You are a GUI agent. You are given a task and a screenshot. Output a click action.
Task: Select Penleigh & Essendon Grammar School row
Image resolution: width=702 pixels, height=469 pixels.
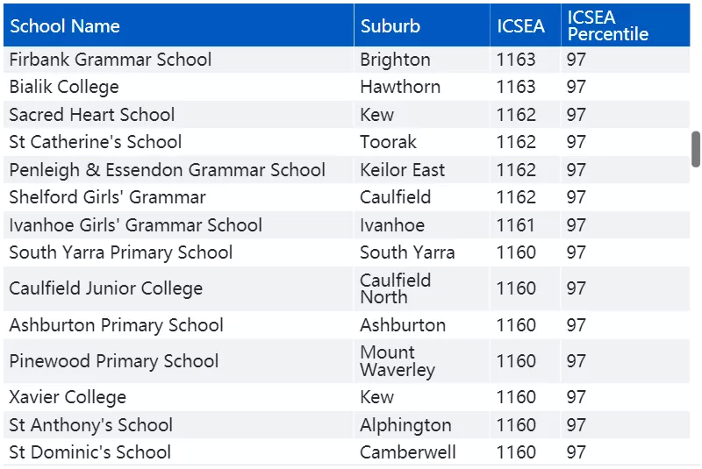(347, 170)
